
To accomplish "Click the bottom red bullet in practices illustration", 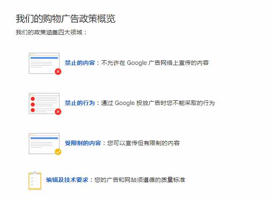I will pos(33,110).
